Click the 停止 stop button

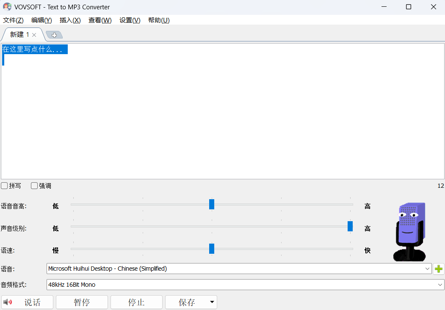pos(136,302)
